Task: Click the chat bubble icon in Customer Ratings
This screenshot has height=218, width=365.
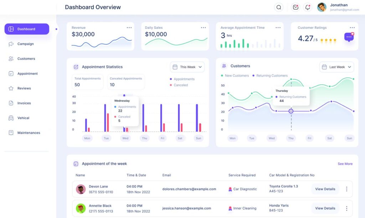Action: 349,37
